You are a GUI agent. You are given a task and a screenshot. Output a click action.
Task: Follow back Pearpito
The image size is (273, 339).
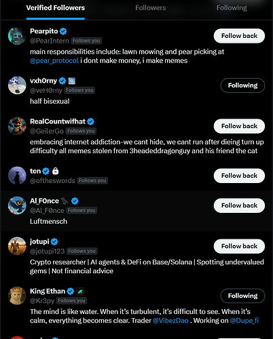point(239,36)
